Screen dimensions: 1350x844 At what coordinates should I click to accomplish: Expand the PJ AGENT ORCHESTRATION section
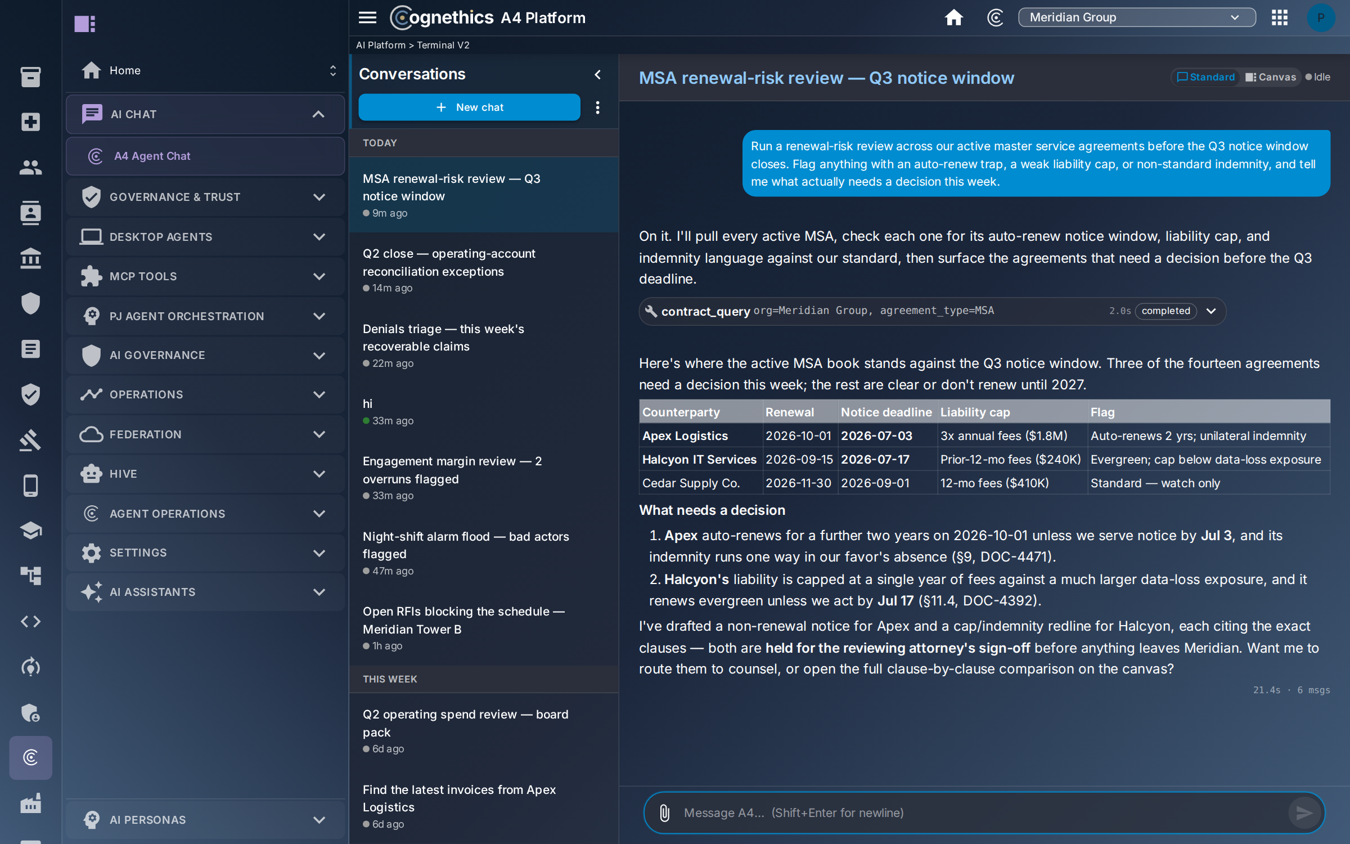click(x=205, y=316)
